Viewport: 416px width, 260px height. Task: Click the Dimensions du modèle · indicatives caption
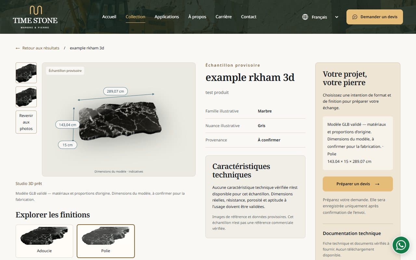[x=119, y=172]
